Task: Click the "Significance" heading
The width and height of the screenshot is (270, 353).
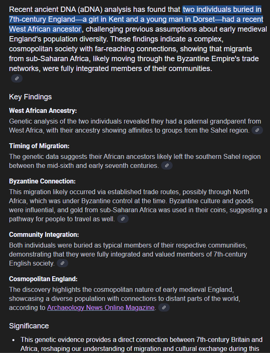Action: coord(29,326)
